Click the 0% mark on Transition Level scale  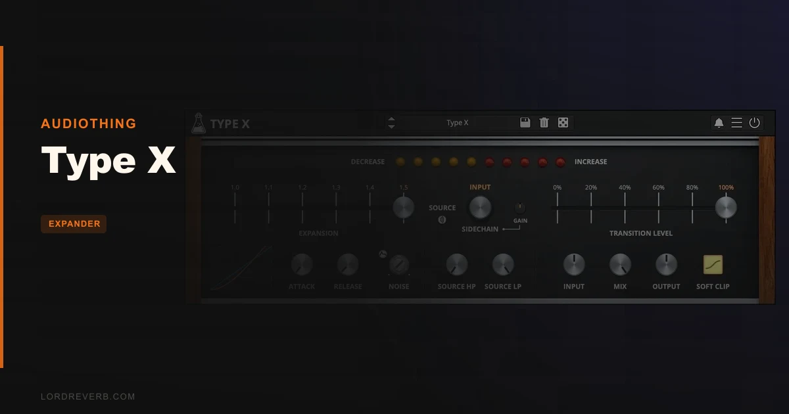(558, 187)
